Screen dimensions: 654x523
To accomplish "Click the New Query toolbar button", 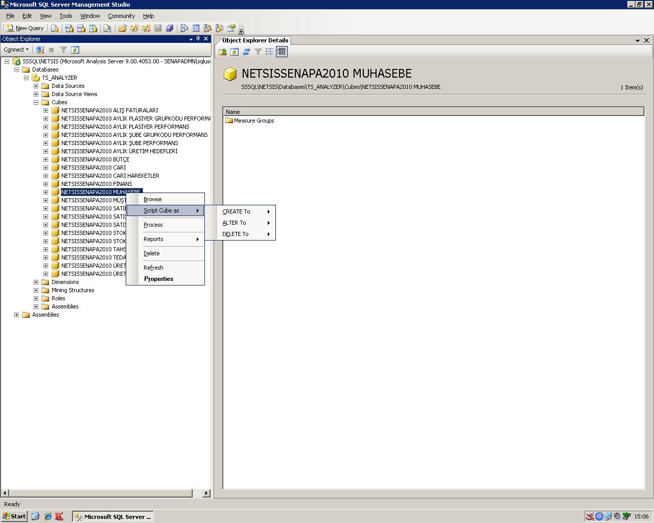I will pos(25,28).
